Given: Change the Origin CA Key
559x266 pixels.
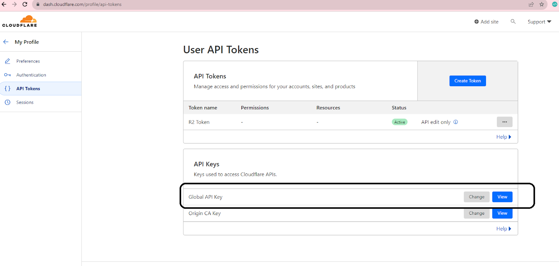Looking at the screenshot, I should click(x=477, y=213).
